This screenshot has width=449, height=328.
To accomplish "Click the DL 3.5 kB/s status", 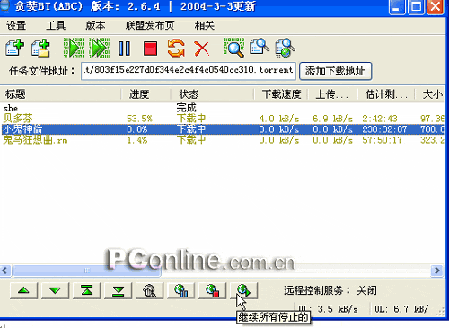I will click(328, 309).
